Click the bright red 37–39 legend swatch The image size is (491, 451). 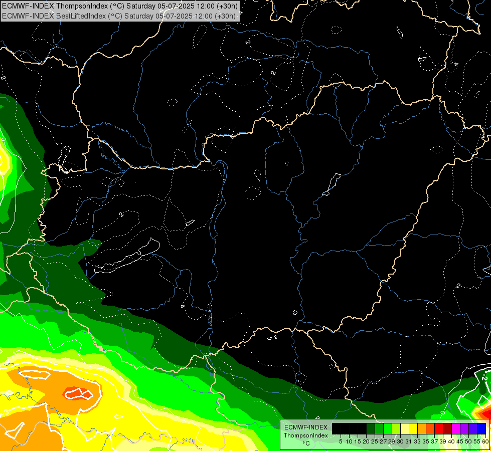(x=439, y=429)
